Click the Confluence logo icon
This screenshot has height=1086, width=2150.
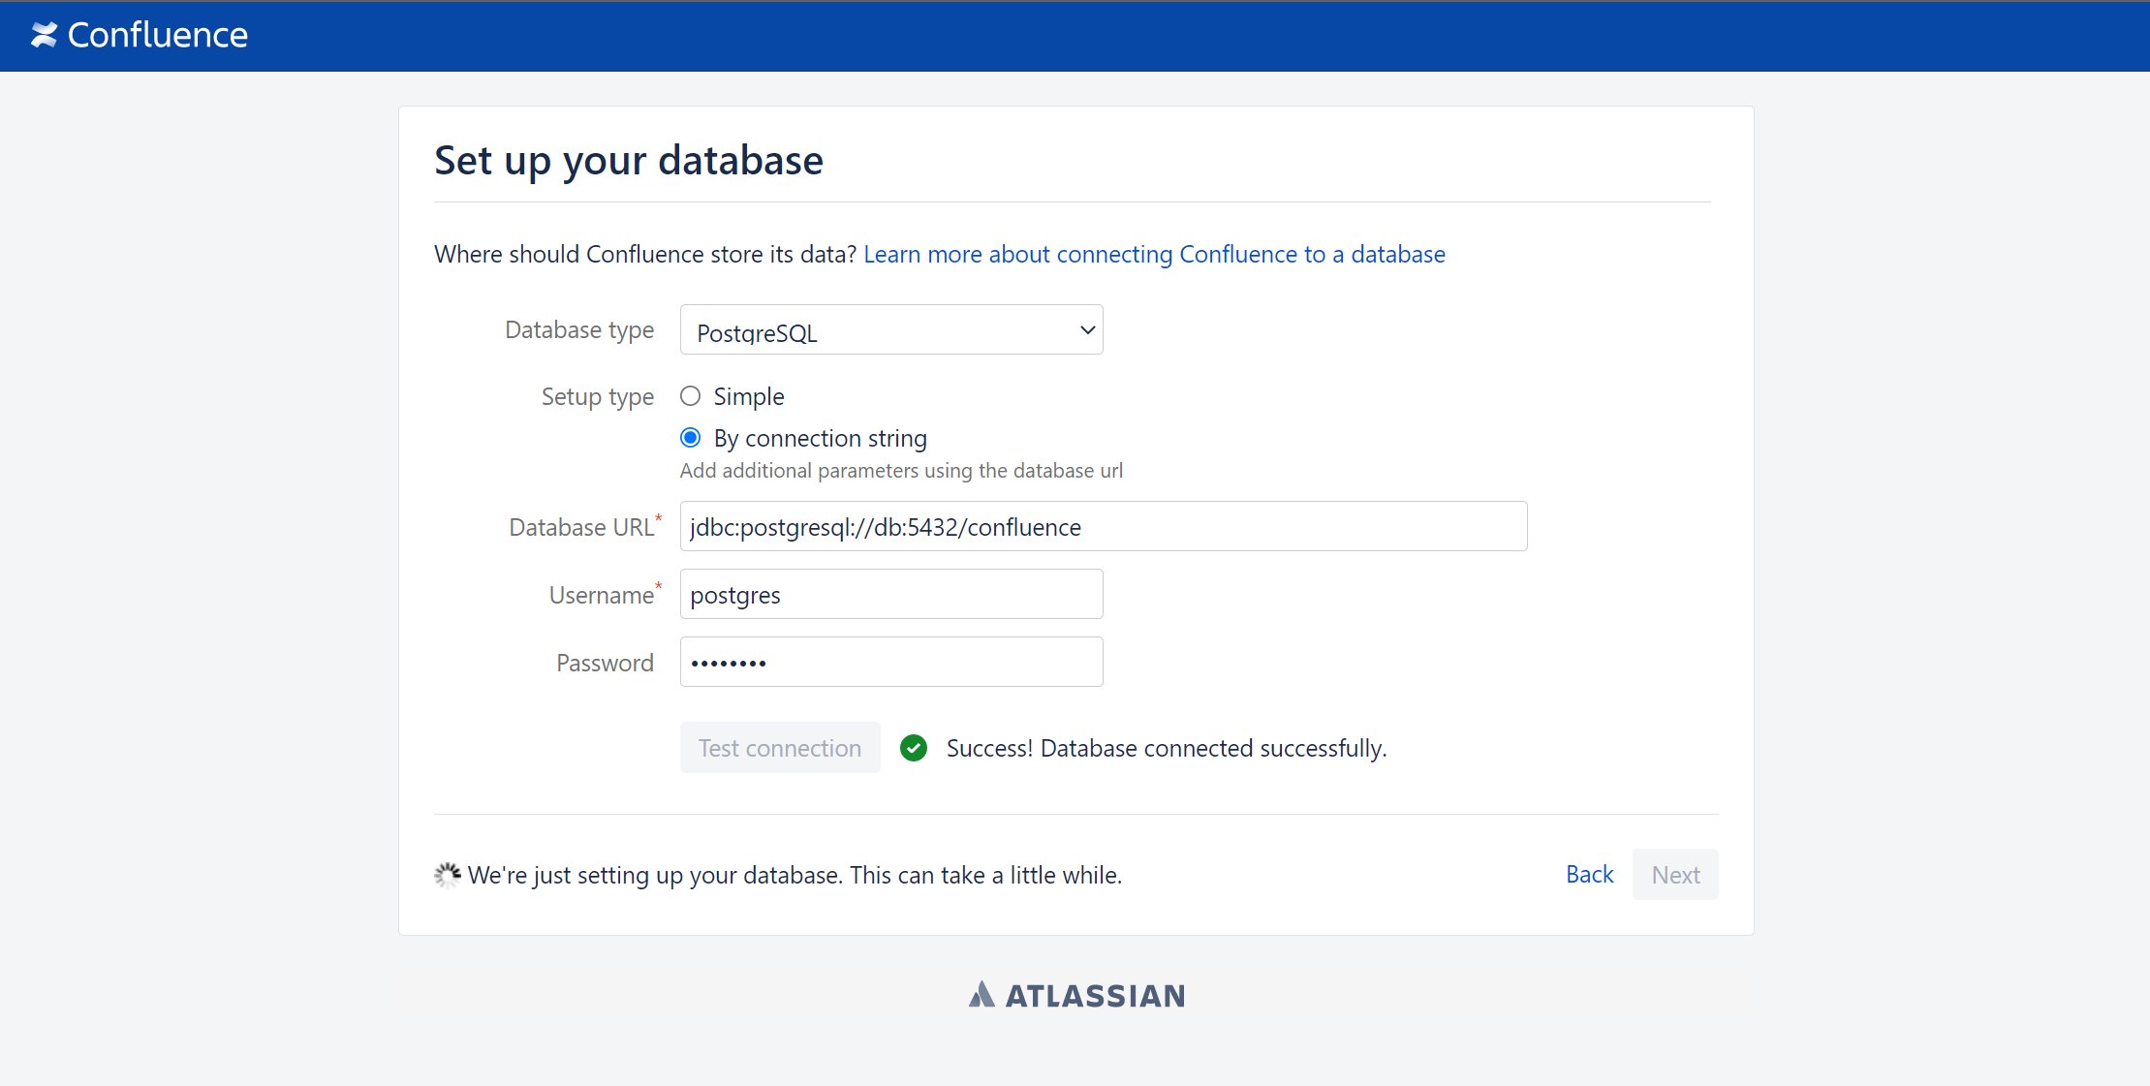(x=44, y=35)
